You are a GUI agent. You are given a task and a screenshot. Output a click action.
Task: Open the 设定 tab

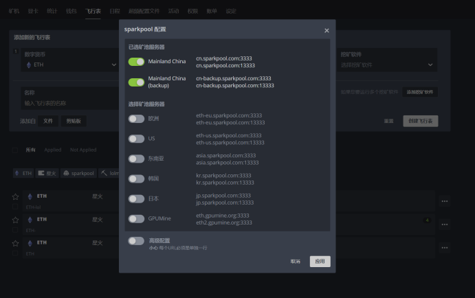pos(231,11)
